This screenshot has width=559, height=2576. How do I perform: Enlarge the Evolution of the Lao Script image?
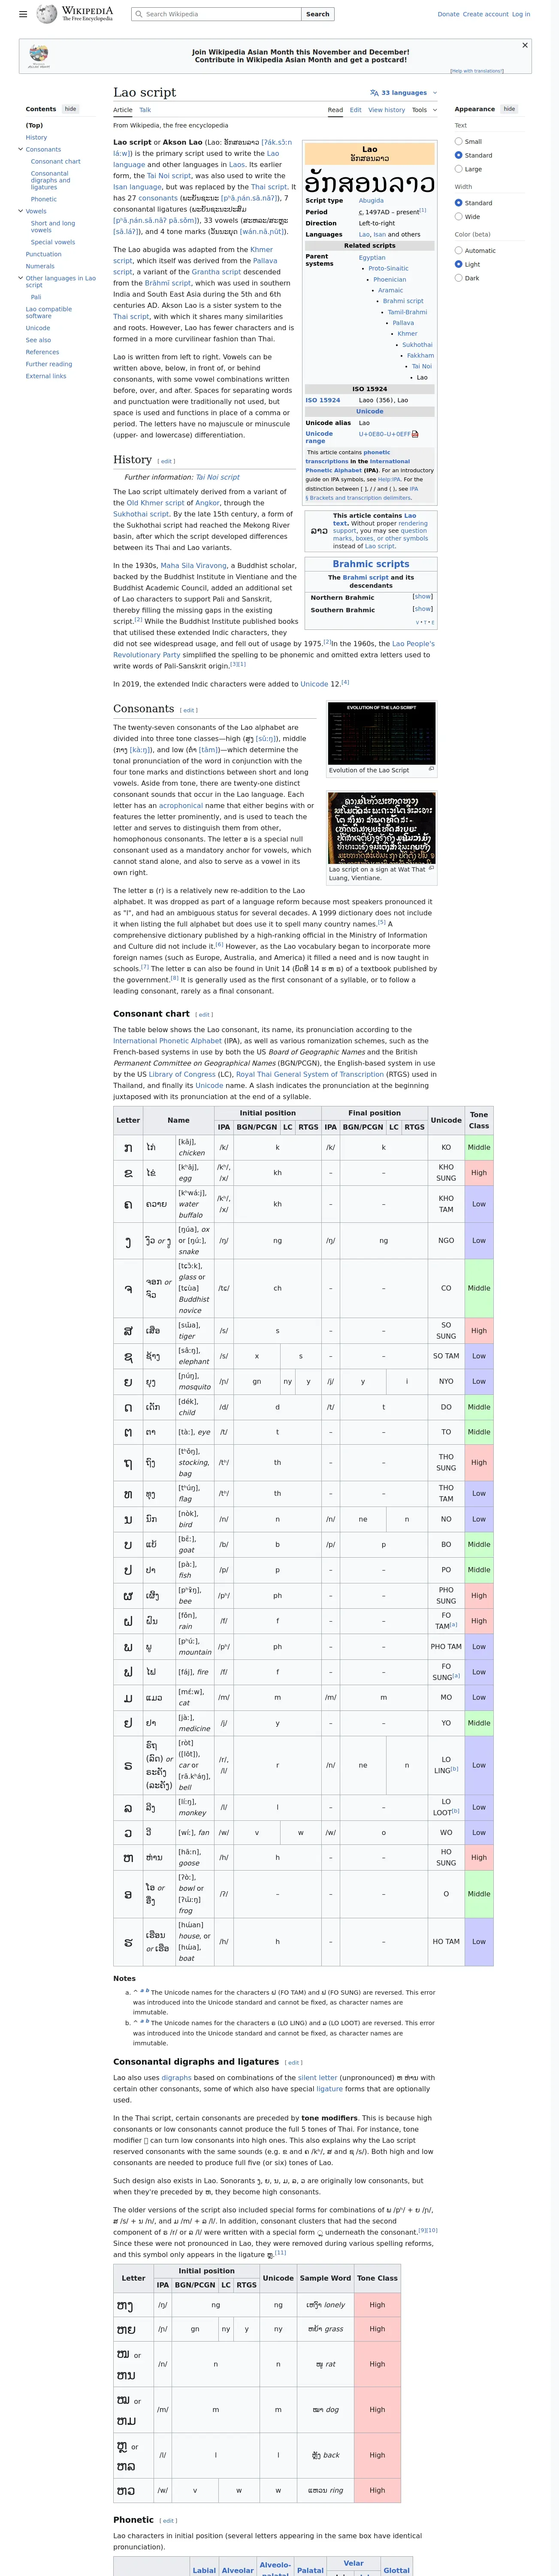(x=382, y=733)
